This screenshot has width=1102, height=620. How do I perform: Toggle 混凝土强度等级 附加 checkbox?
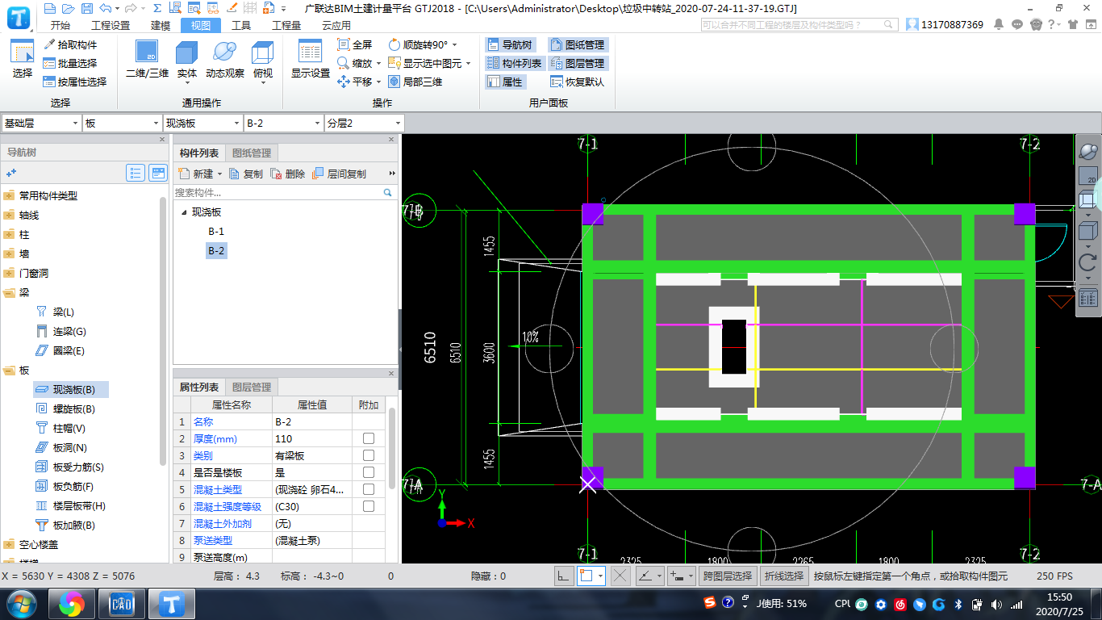click(369, 506)
